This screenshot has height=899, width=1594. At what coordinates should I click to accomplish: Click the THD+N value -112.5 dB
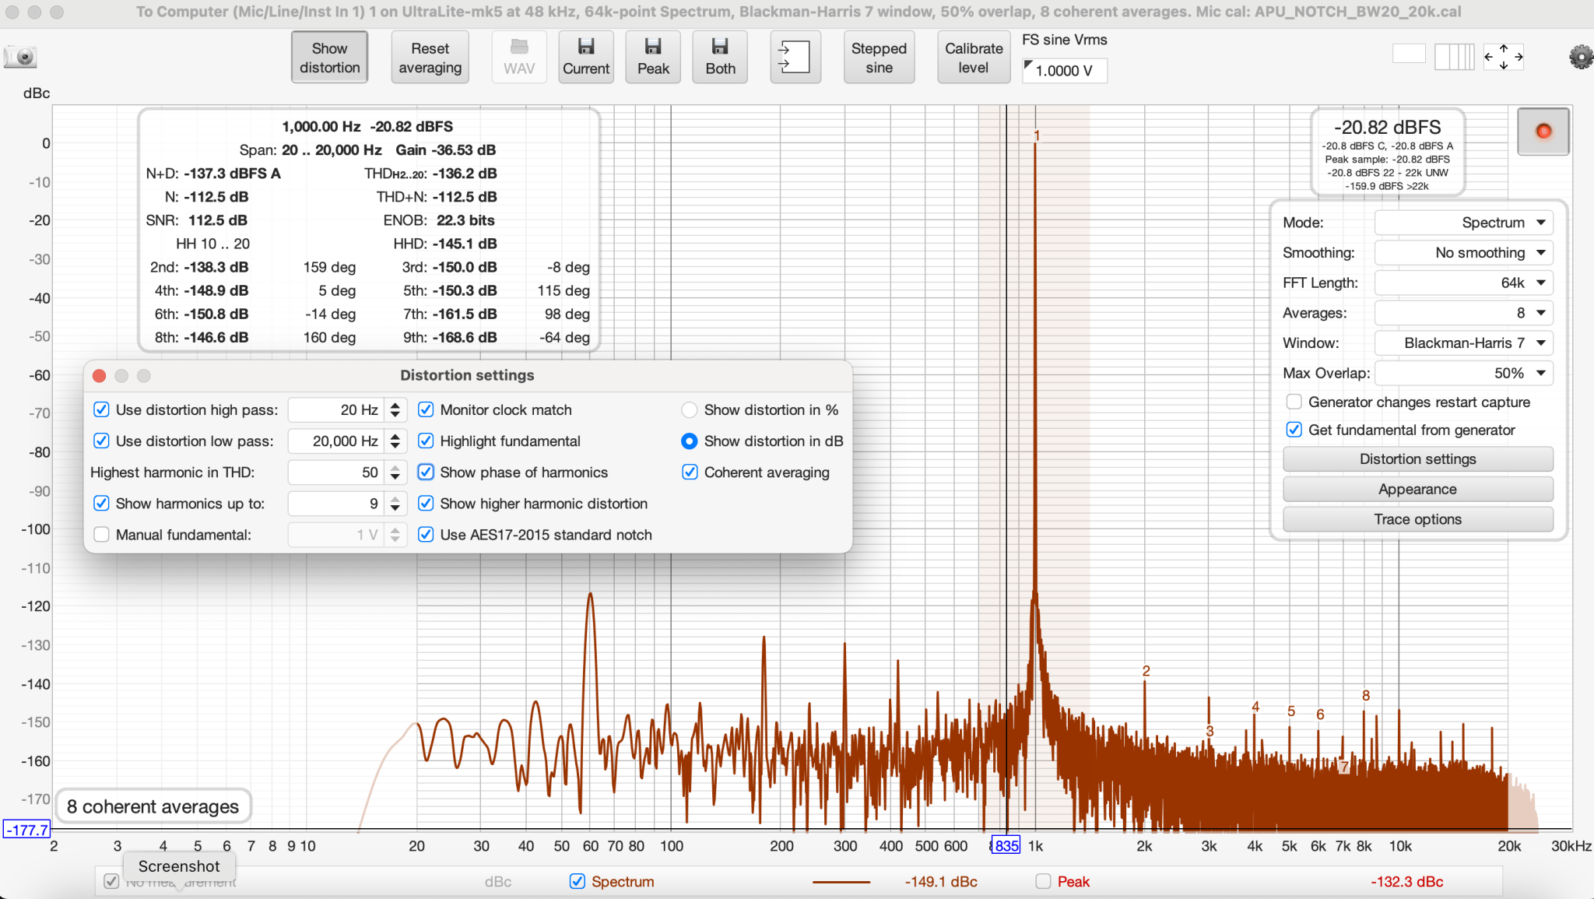click(465, 197)
